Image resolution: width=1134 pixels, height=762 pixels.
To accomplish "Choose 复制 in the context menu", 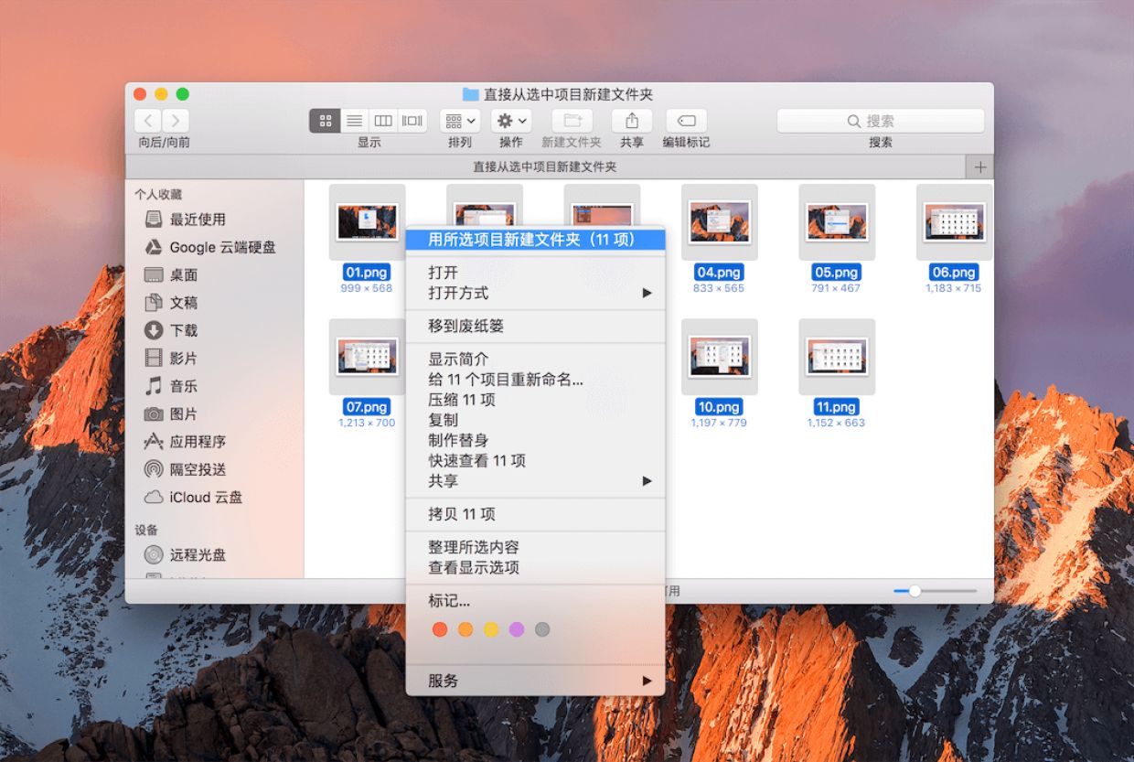I will 536,420.
